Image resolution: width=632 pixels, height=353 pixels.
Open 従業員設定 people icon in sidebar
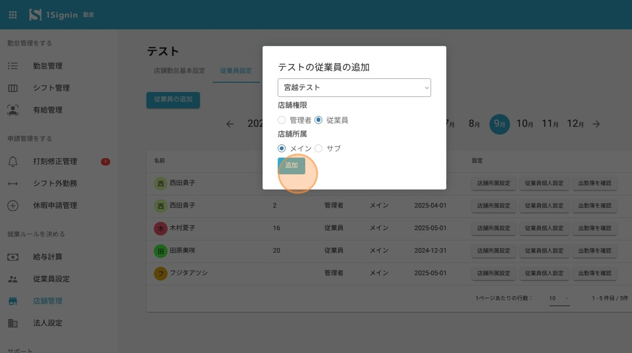click(13, 279)
